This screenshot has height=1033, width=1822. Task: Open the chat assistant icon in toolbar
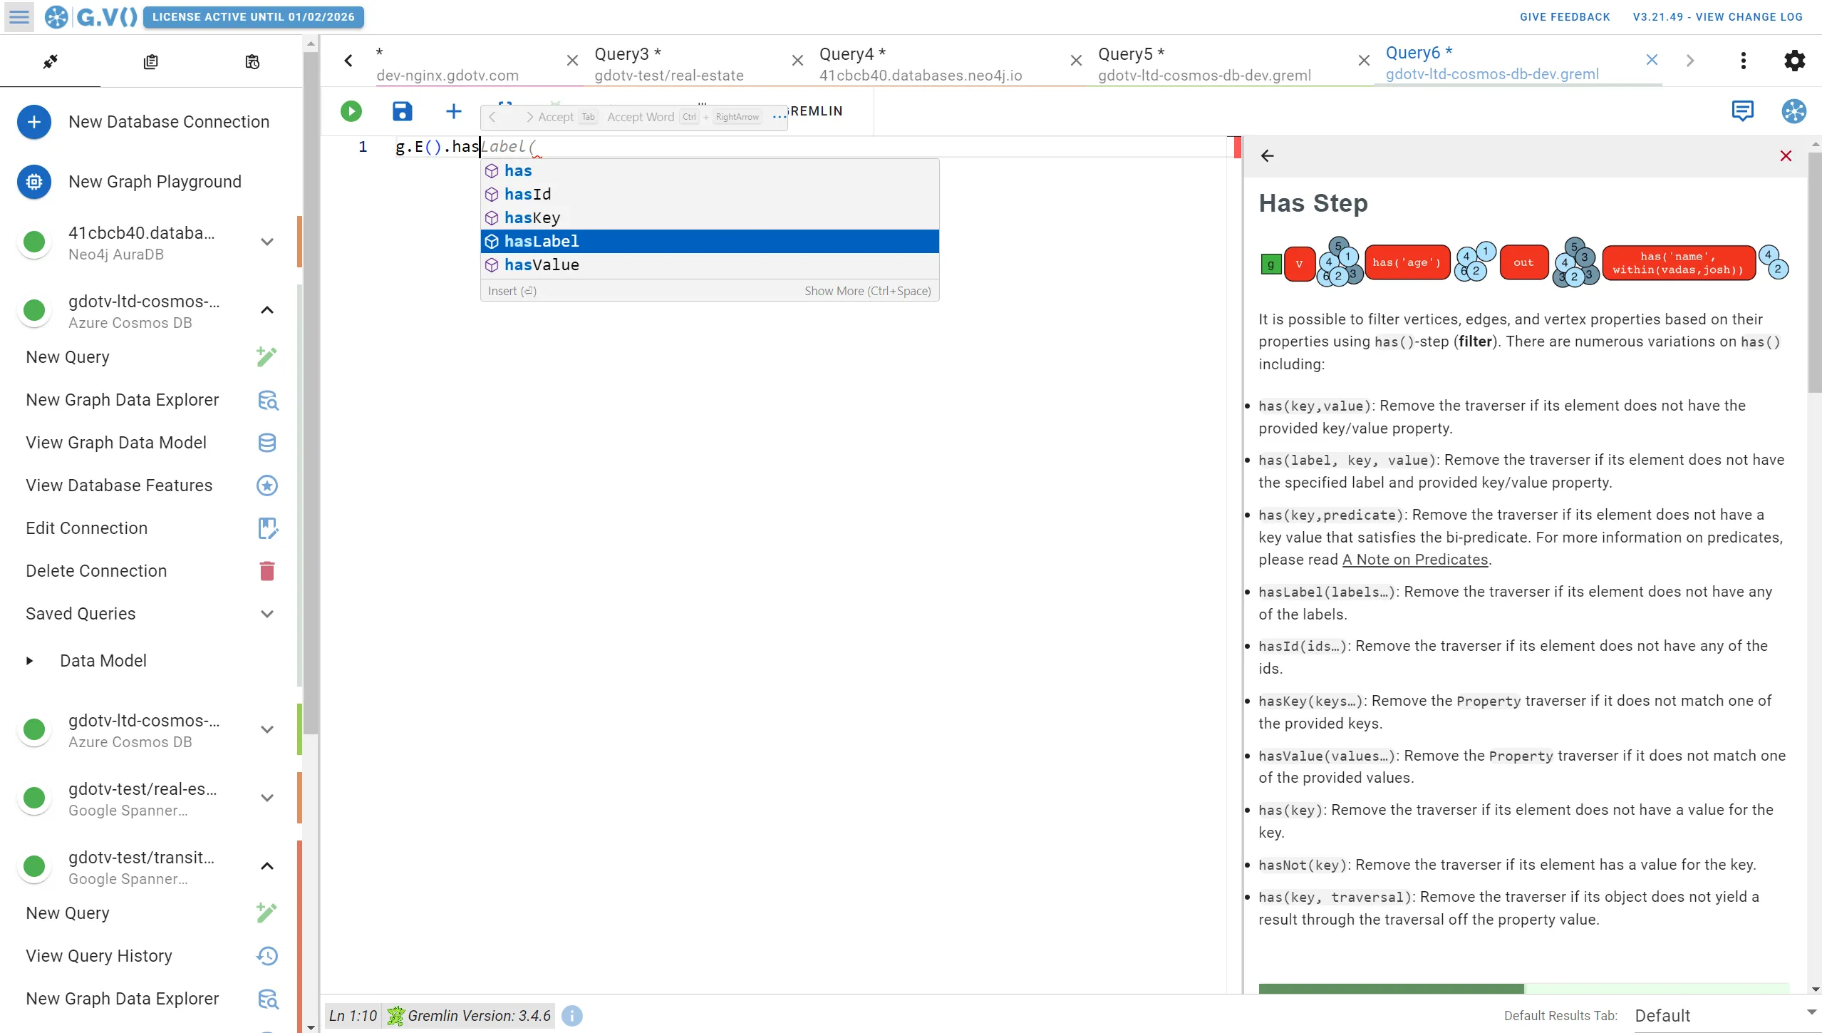pos(1742,111)
